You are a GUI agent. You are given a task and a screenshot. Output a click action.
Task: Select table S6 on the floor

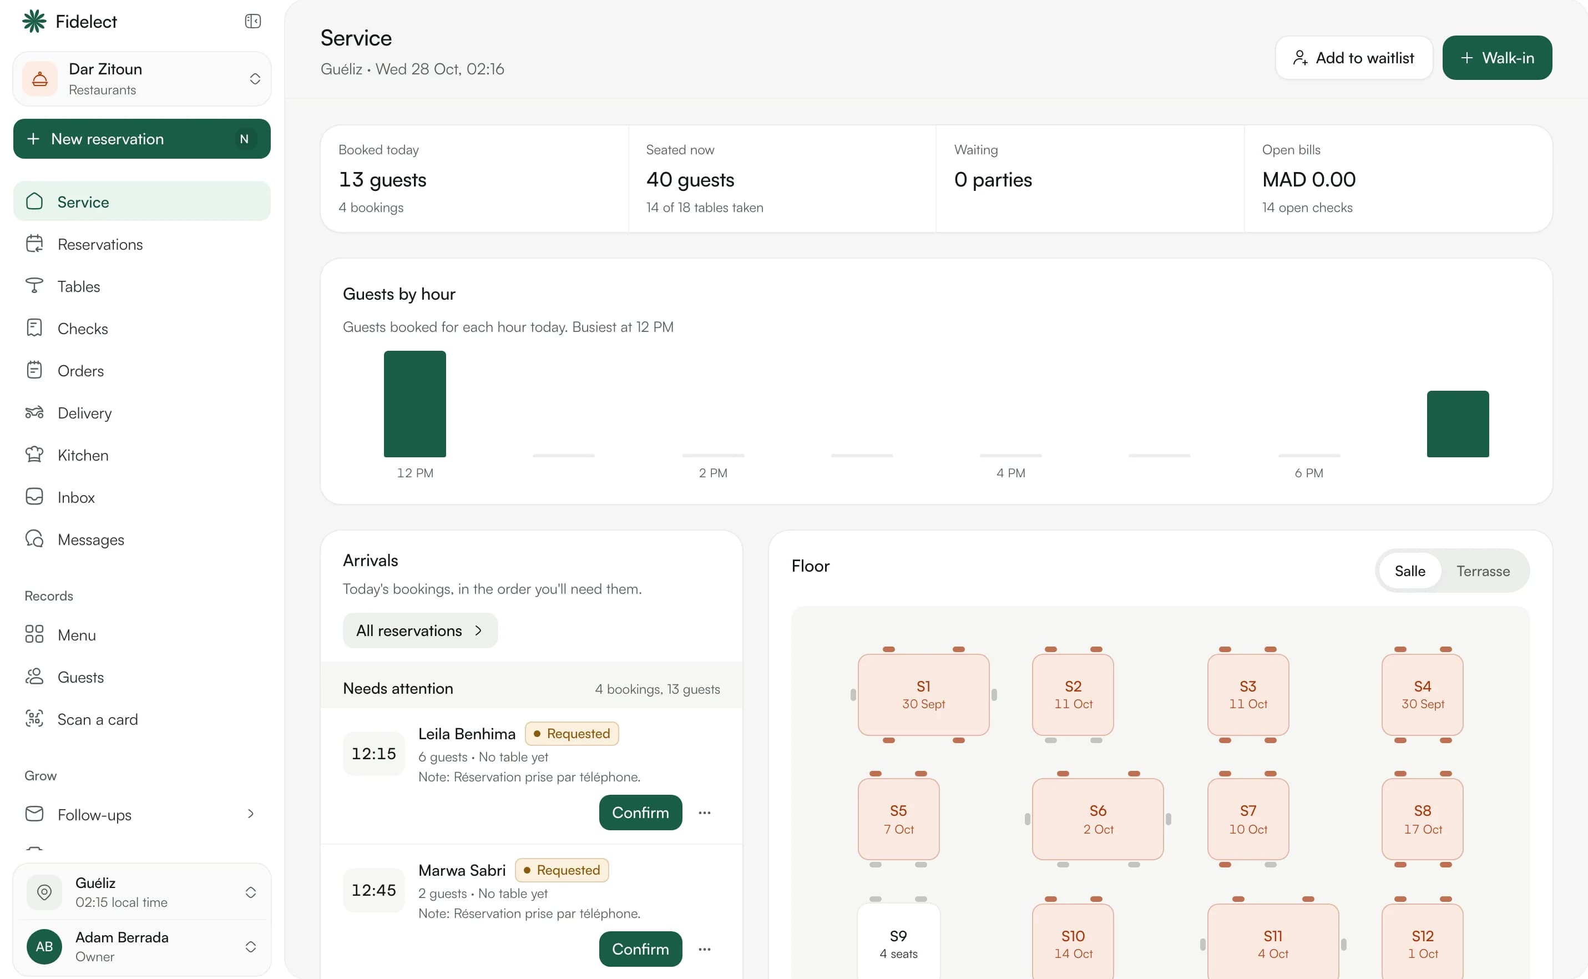pos(1098,819)
